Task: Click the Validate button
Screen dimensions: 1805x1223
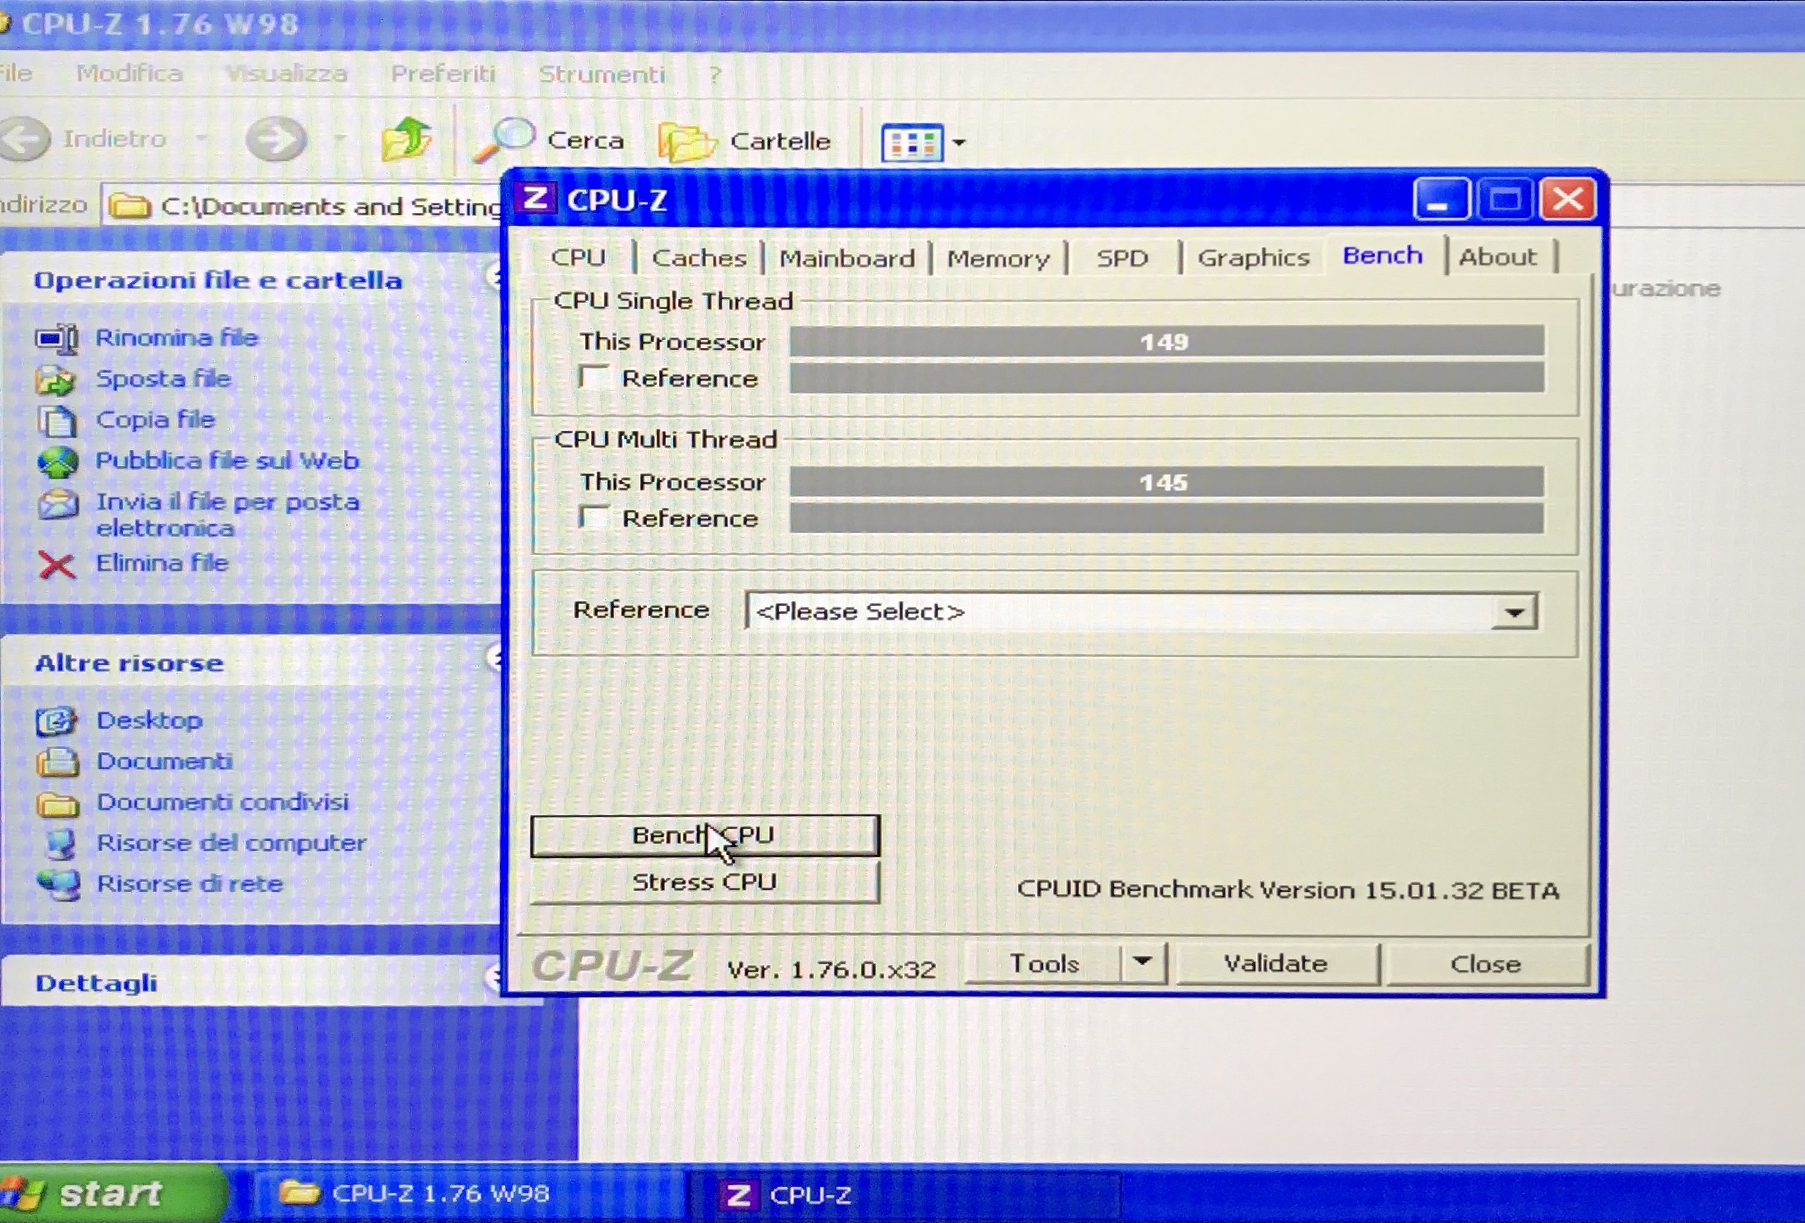Action: [1276, 963]
